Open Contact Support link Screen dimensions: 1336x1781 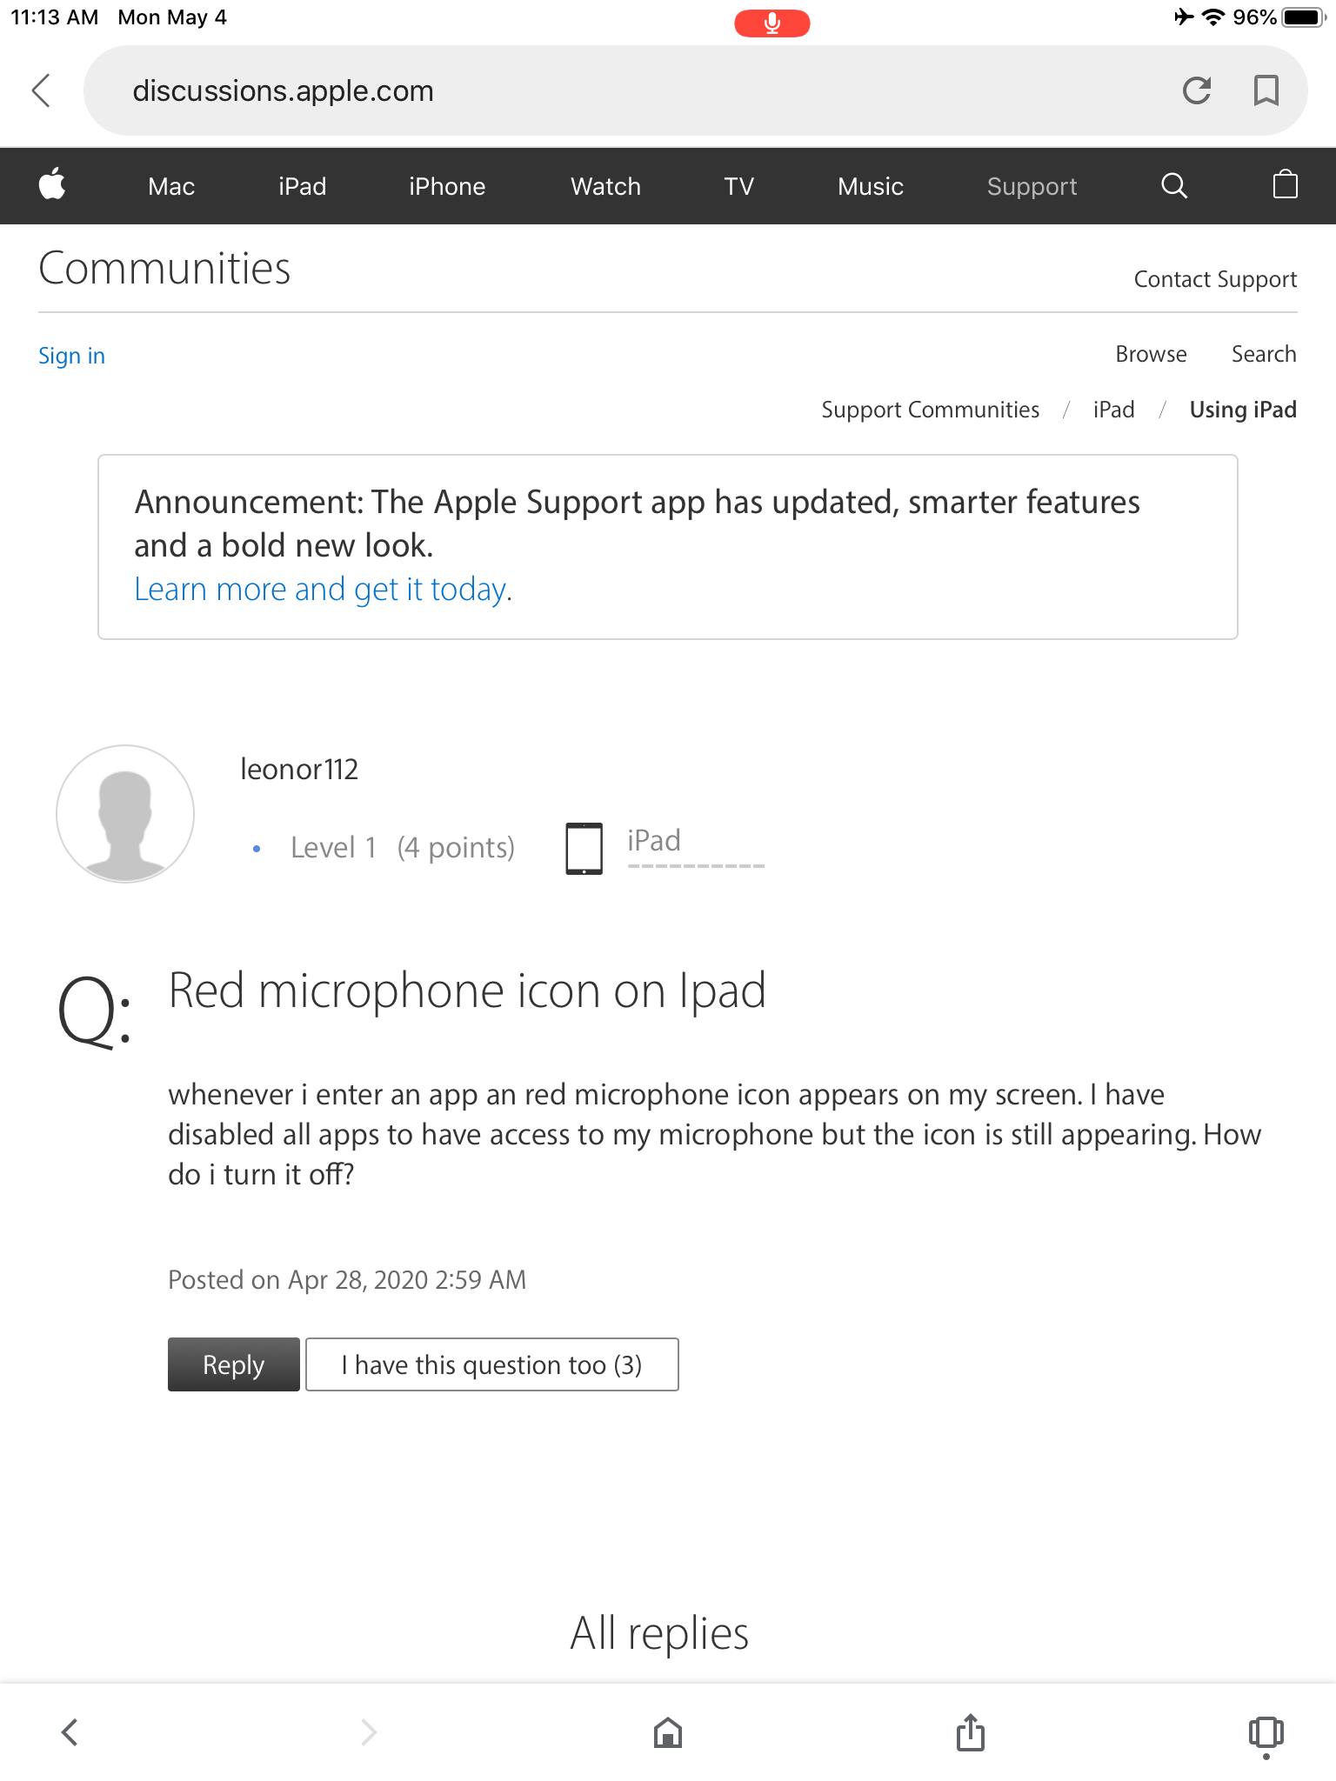1215,279
